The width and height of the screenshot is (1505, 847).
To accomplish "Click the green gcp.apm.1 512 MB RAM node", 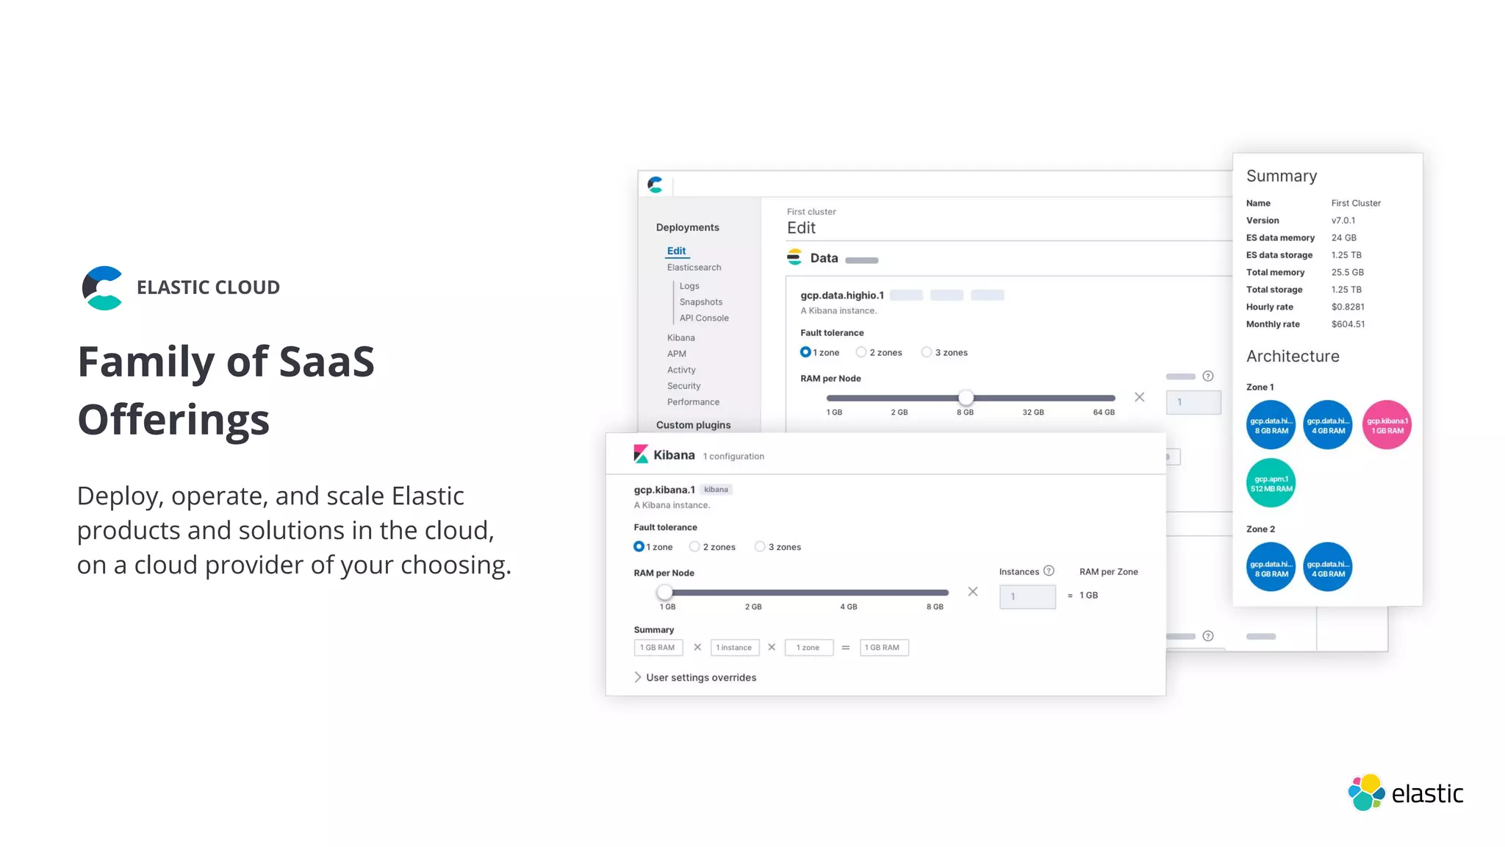I will pyautogui.click(x=1271, y=483).
